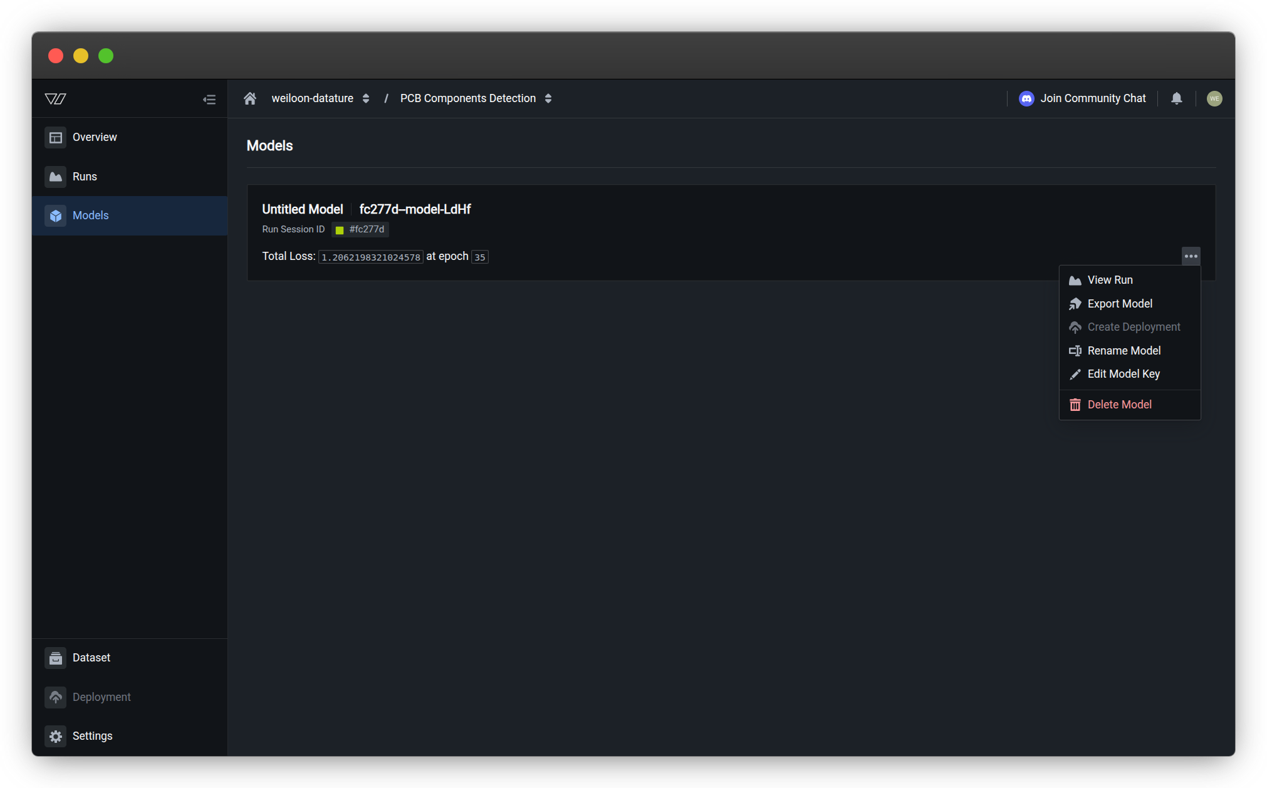
Task: Collapse the sidebar with the menu-fold icon
Action: click(209, 100)
